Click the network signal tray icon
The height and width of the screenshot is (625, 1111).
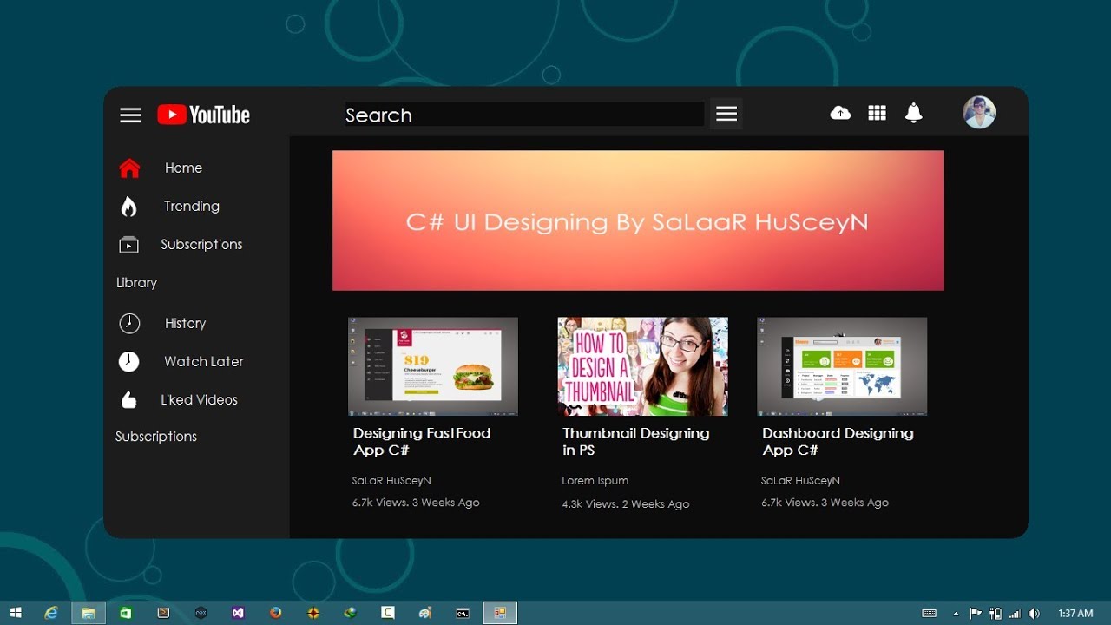pyautogui.click(x=1015, y=614)
